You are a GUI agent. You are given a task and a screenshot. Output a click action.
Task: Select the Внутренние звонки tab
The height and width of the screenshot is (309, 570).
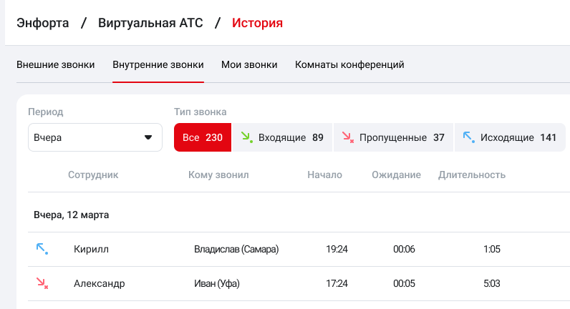tap(158, 64)
